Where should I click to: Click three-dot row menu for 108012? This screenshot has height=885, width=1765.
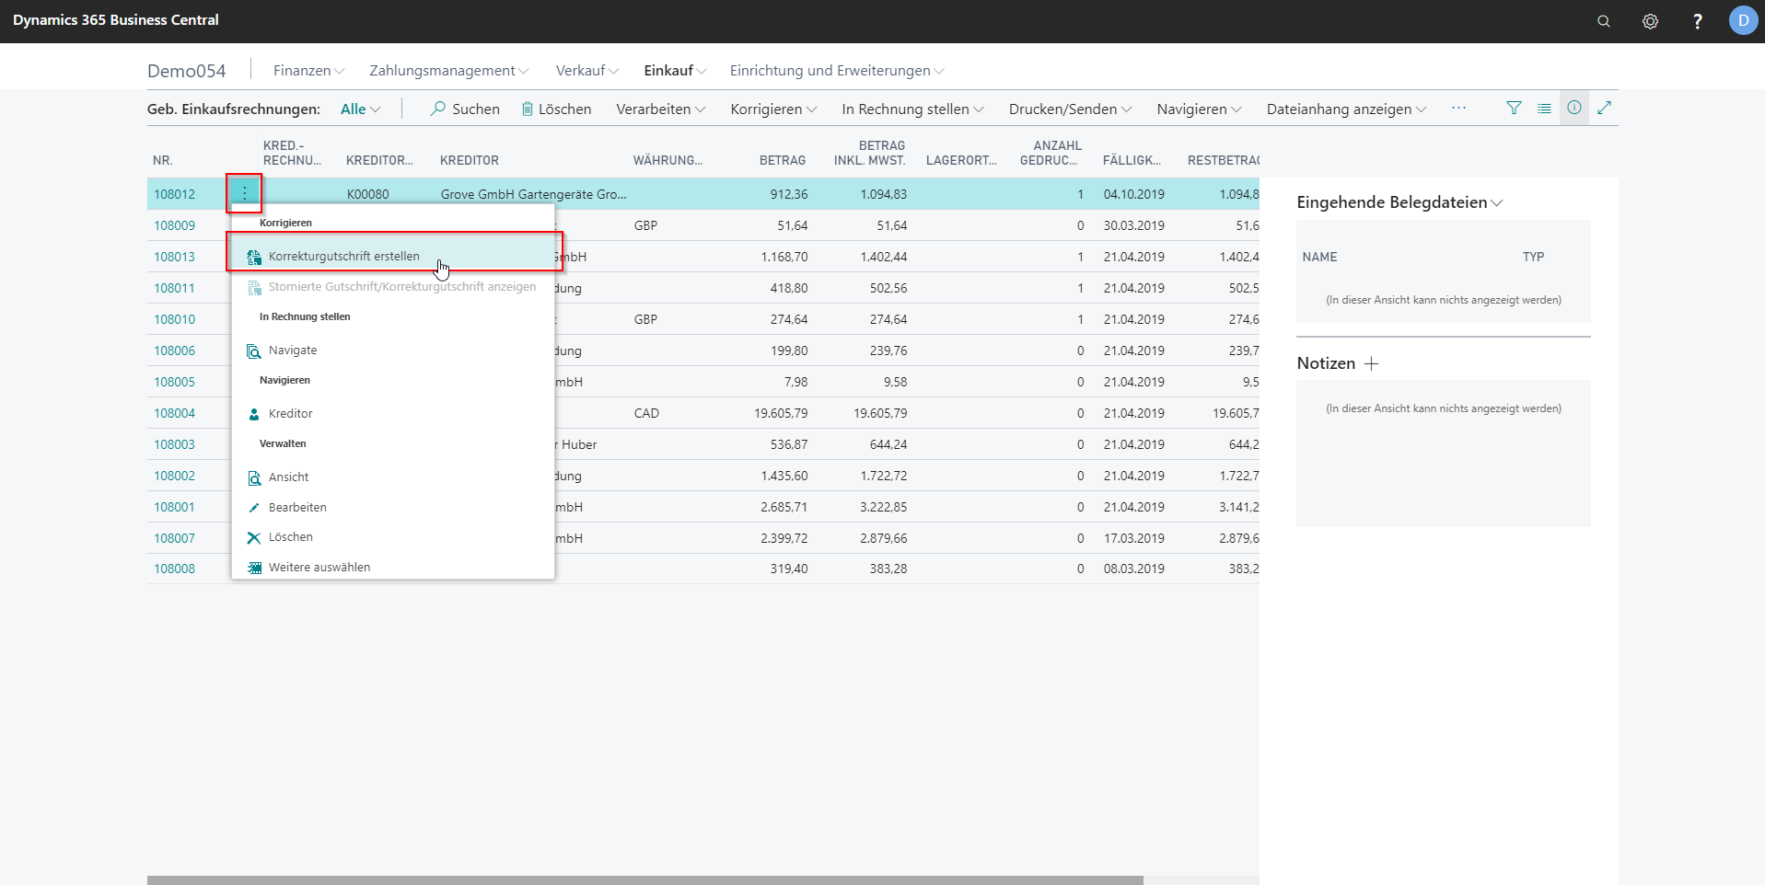tap(244, 193)
